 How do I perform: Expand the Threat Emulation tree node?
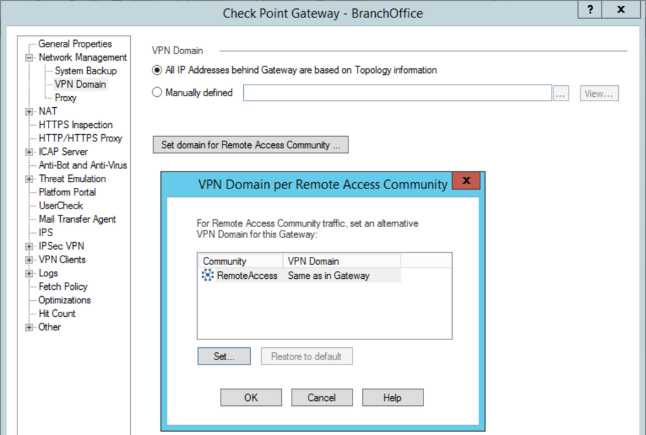(29, 179)
